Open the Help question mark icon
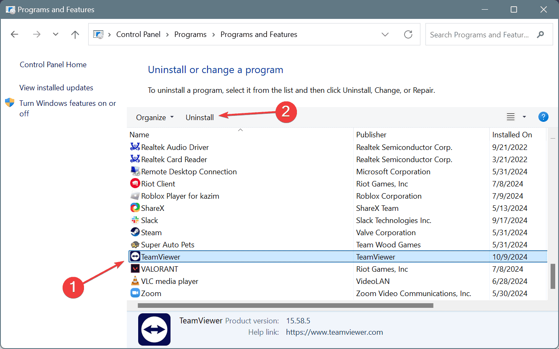 pyautogui.click(x=543, y=117)
